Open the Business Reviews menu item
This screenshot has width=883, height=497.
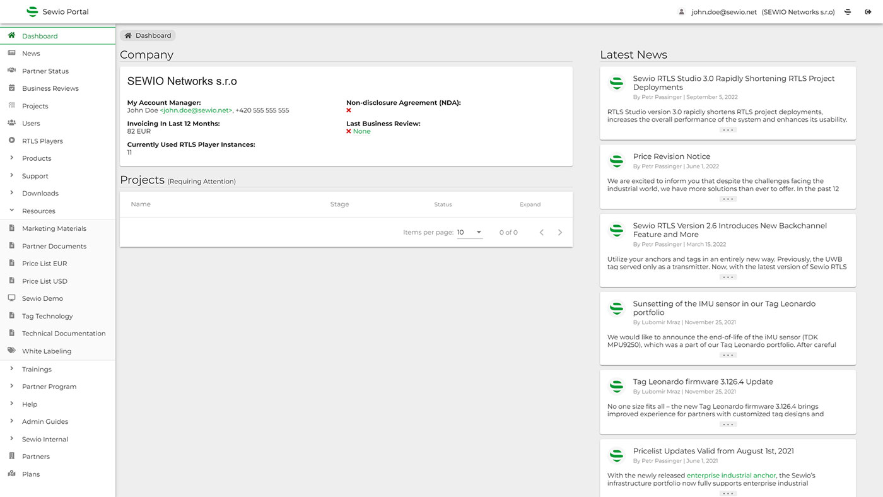pyautogui.click(x=50, y=88)
